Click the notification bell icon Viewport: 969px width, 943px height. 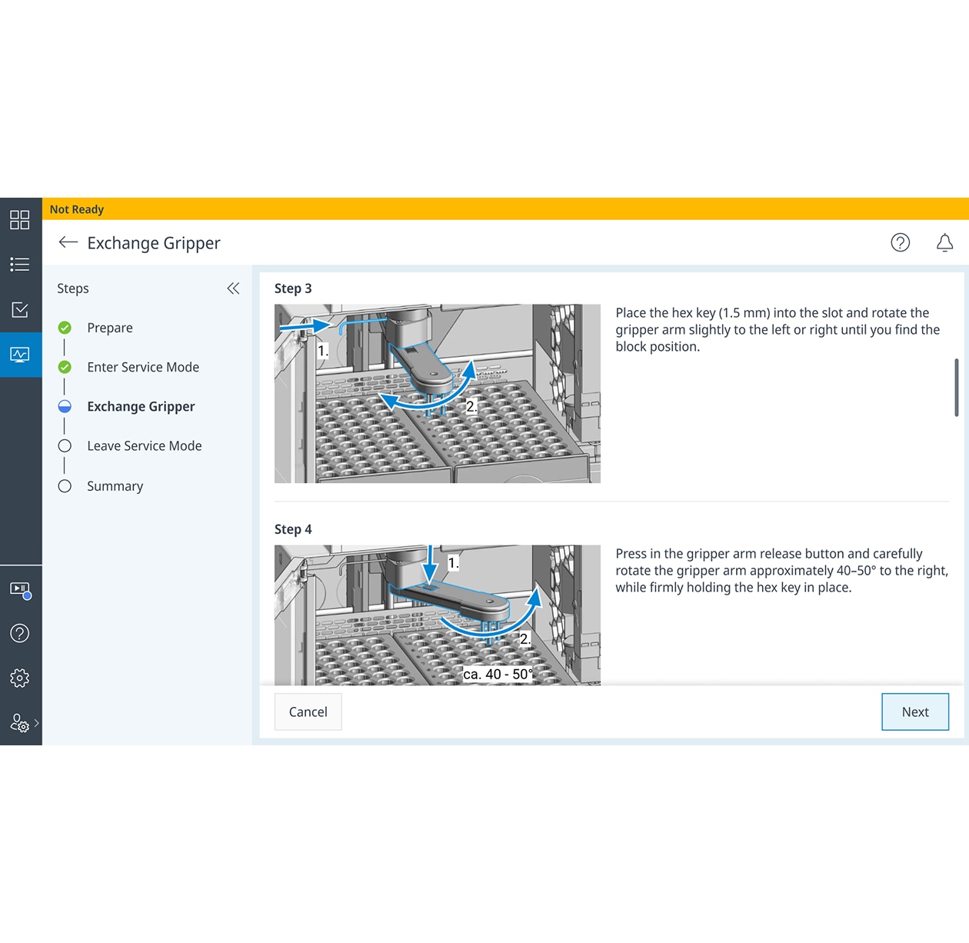click(x=944, y=243)
